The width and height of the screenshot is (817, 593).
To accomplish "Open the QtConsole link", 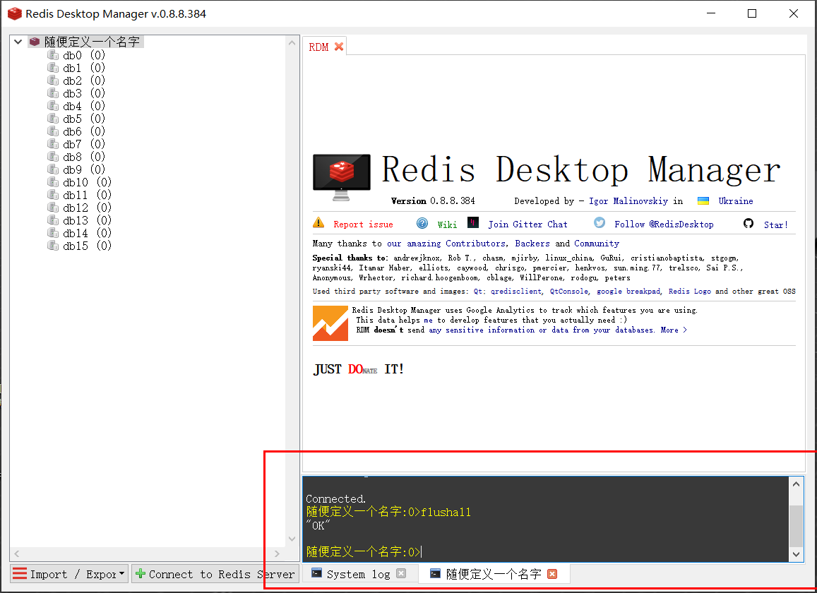I will point(569,292).
